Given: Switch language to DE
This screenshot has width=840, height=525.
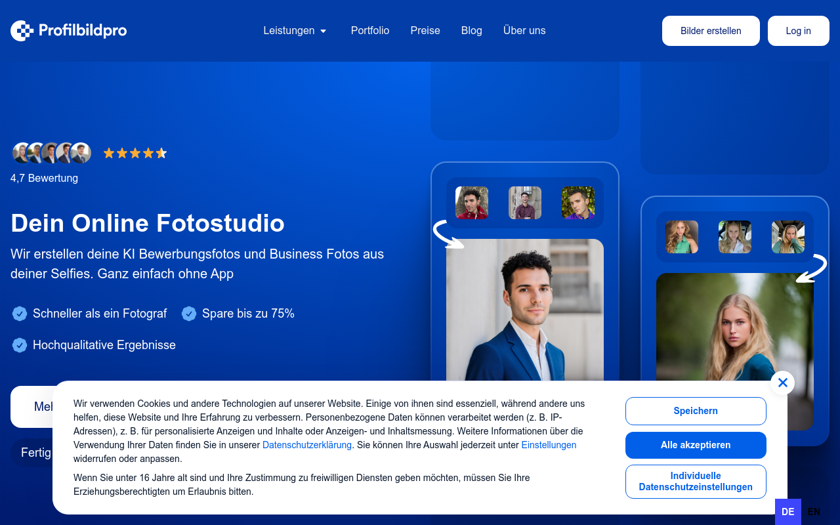Looking at the screenshot, I should click(788, 512).
